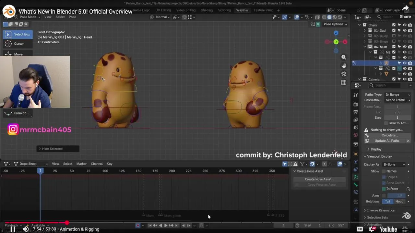Image resolution: width=415 pixels, height=233 pixels.
Task: Open the World properties tab
Action: pyautogui.click(x=356, y=135)
